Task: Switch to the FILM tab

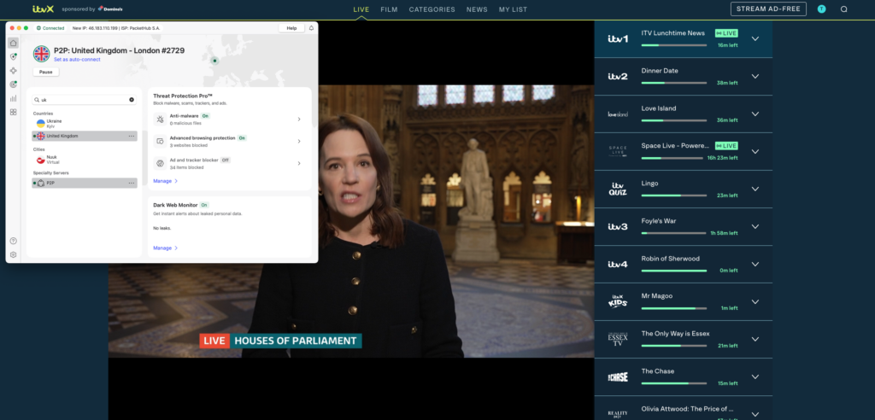Action: pos(389,9)
